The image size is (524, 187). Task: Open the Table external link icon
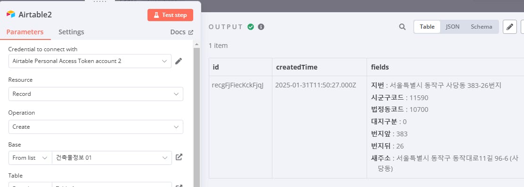click(x=179, y=185)
